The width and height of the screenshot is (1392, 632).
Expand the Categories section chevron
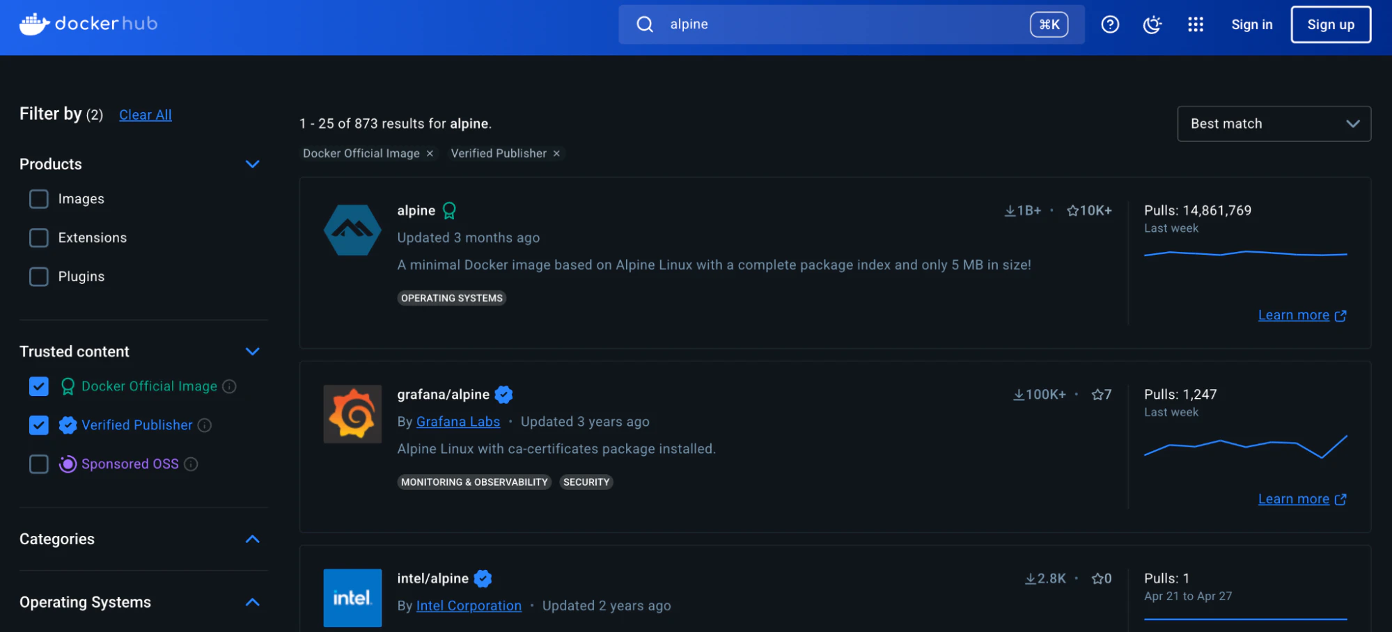click(253, 539)
